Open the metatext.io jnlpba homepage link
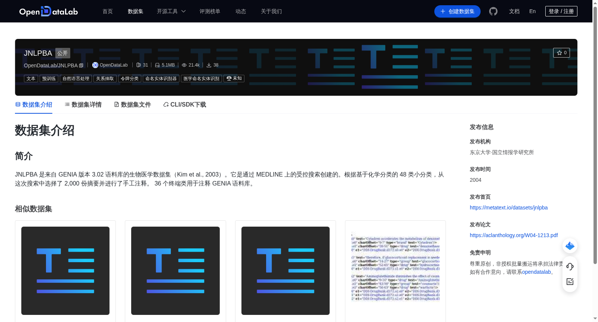The height and width of the screenshot is (322, 598). [509, 208]
